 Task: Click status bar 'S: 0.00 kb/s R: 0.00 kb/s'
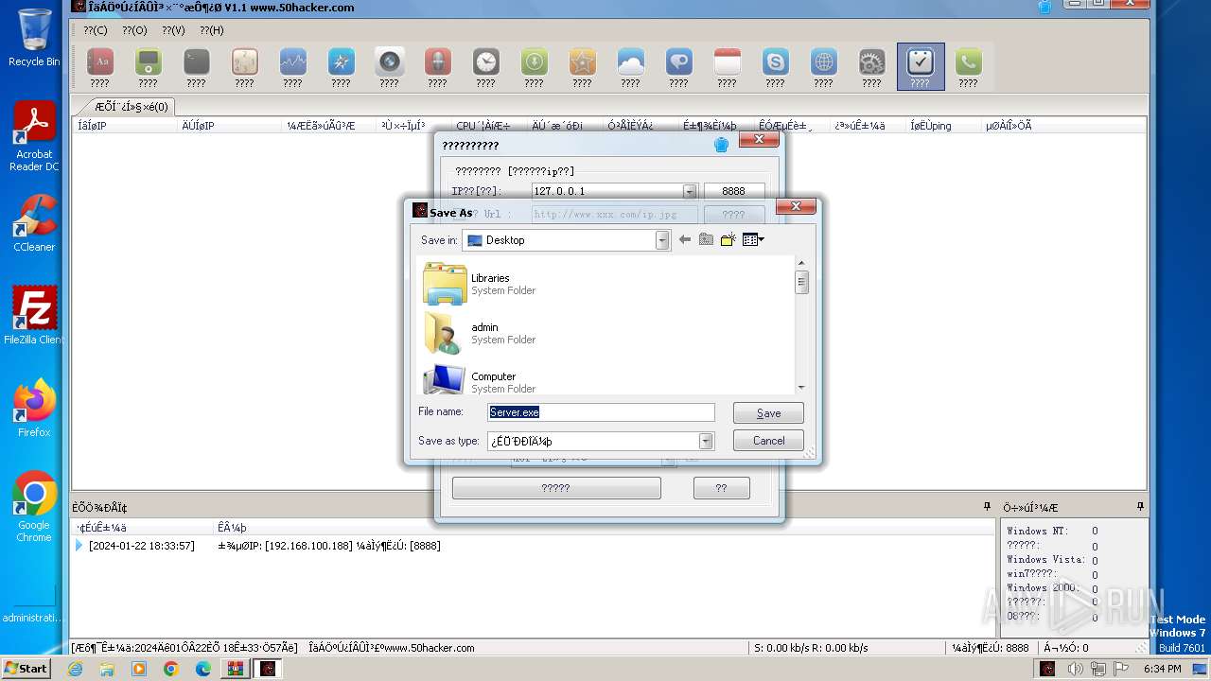[811, 648]
